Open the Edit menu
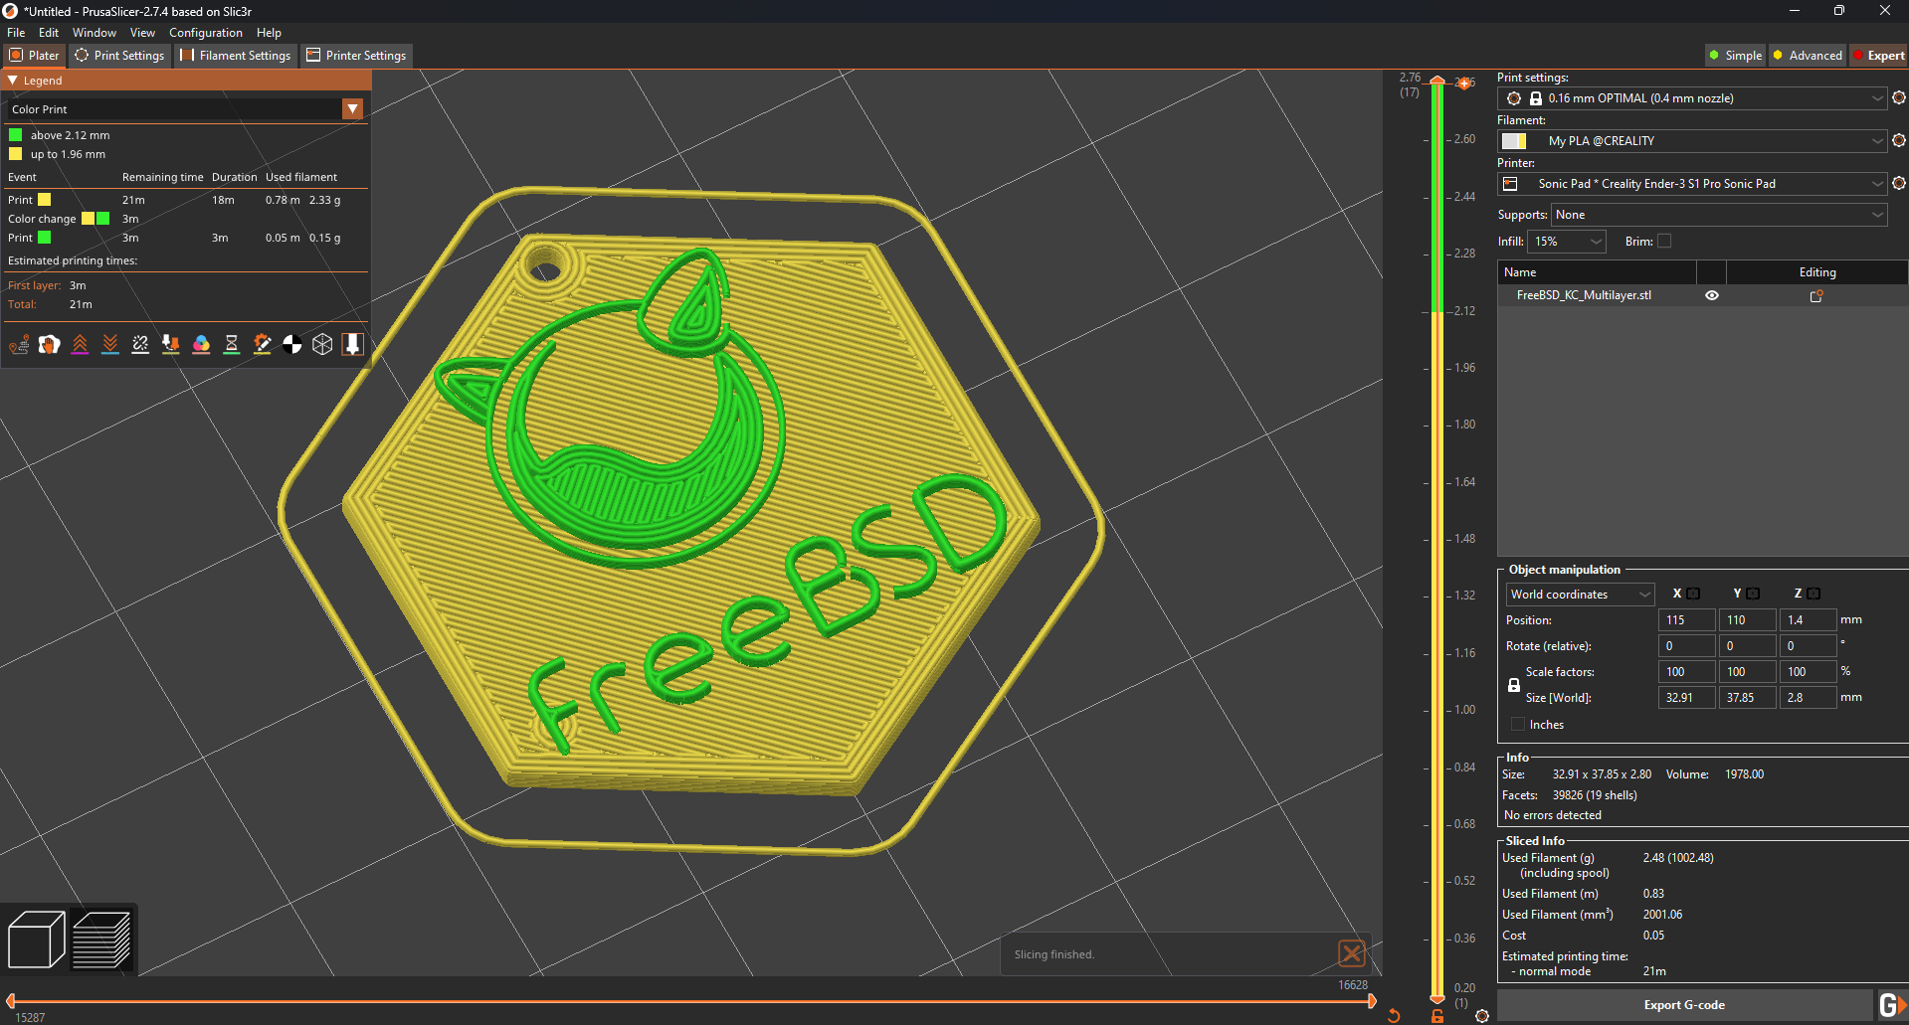The width and height of the screenshot is (1909, 1025). pos(49,33)
